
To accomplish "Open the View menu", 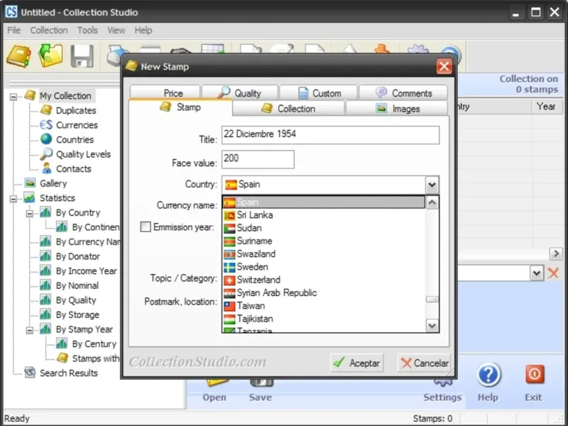I will tap(116, 30).
